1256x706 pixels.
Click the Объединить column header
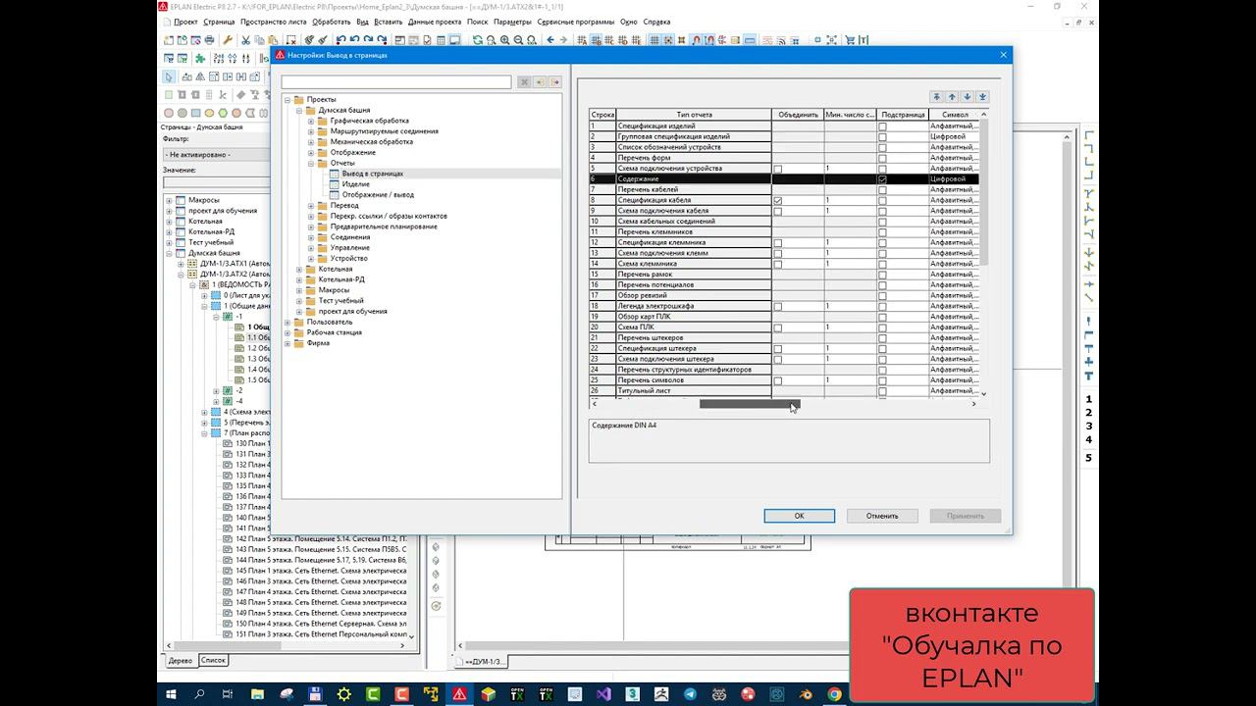tap(798, 115)
